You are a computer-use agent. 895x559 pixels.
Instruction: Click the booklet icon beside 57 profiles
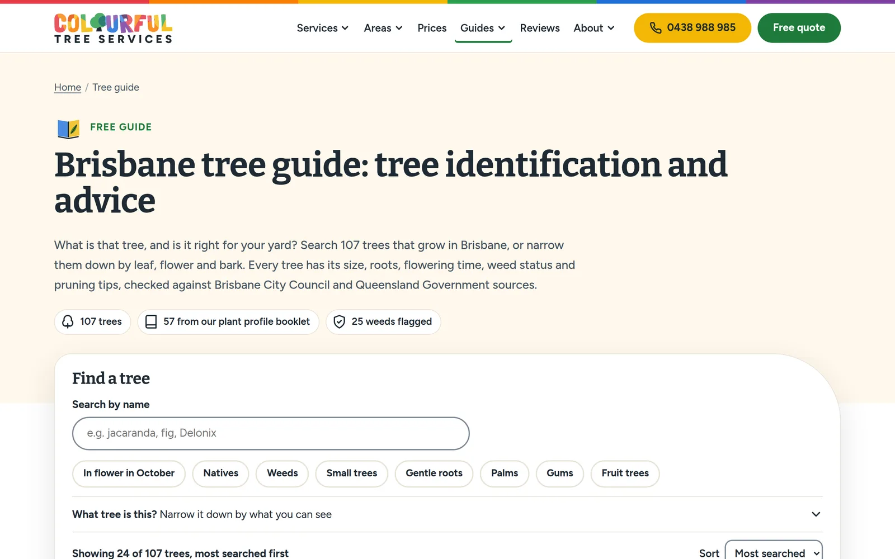[x=151, y=321]
